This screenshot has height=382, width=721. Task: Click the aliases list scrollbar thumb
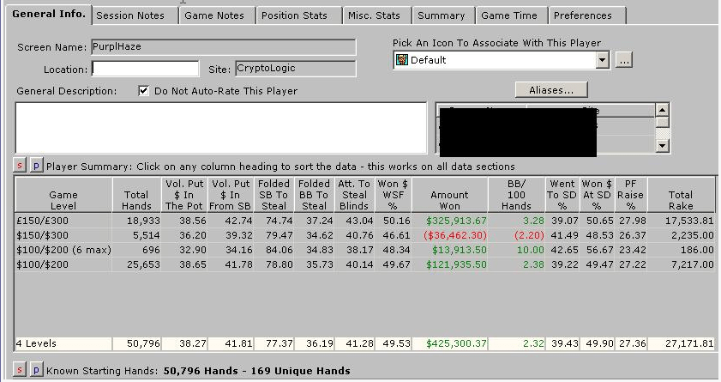tap(662, 122)
